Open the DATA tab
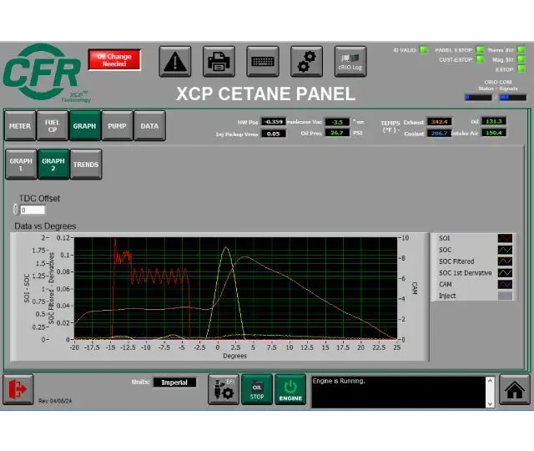Screen dimensions: 534x451 click(149, 126)
